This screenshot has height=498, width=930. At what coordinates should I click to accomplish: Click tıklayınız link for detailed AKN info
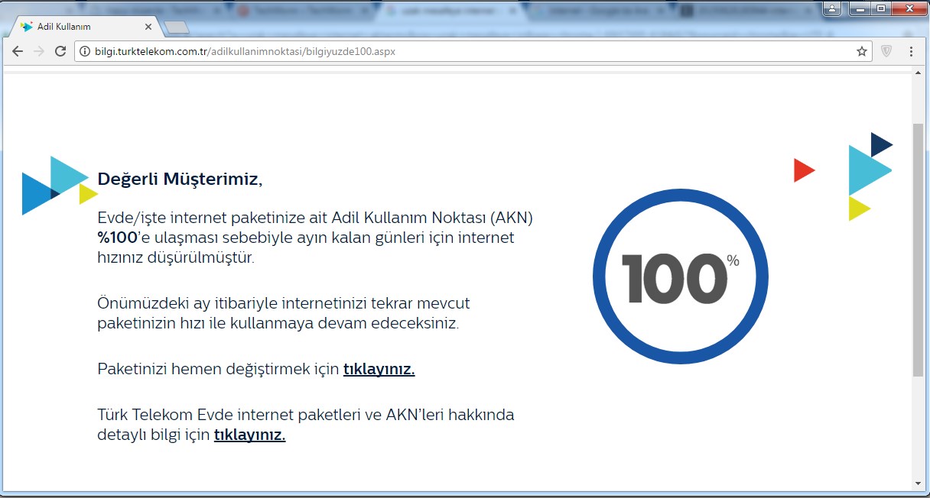tap(249, 435)
